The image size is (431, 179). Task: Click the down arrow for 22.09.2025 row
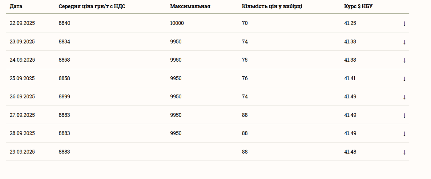404,24
